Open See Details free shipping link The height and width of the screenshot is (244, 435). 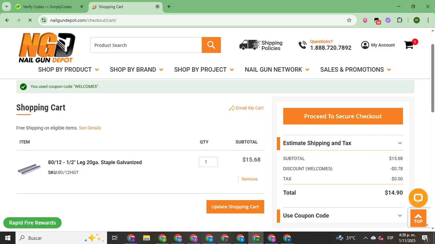click(x=90, y=128)
